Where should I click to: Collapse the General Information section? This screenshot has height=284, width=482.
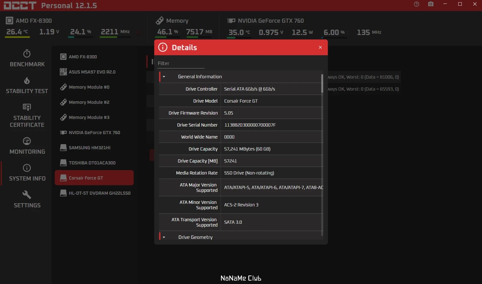(x=164, y=77)
